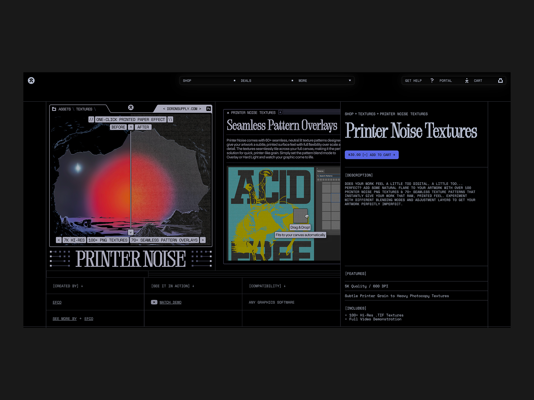Click the 100+ PNG TEXTURES tag
This screenshot has height=400, width=534.
(108, 240)
